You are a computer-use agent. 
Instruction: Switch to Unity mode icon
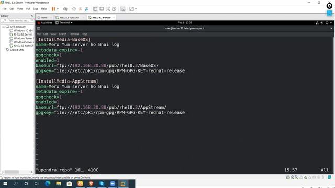pyautogui.click(x=114, y=9)
